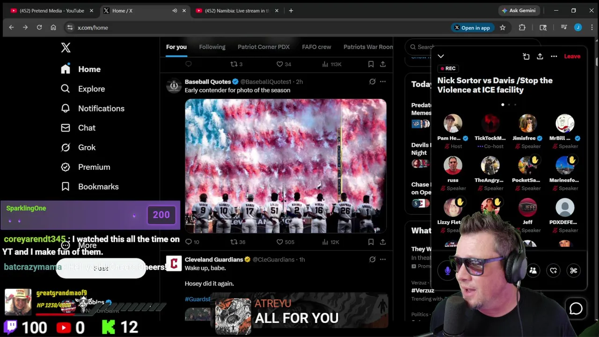This screenshot has width=599, height=337.
Task: View analytics showing 113K views
Action: 331,64
